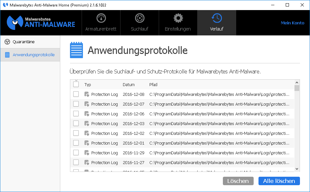Click the Protection Log label dated 2016-12-08
The image size is (310, 192).
(x=104, y=95)
